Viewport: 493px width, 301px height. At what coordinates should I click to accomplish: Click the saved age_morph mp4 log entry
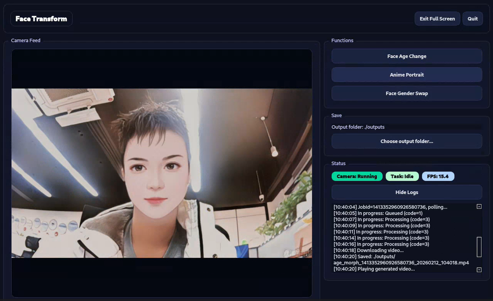(x=401, y=263)
